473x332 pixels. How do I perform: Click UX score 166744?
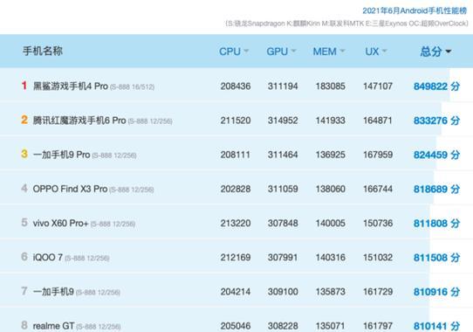pos(378,189)
